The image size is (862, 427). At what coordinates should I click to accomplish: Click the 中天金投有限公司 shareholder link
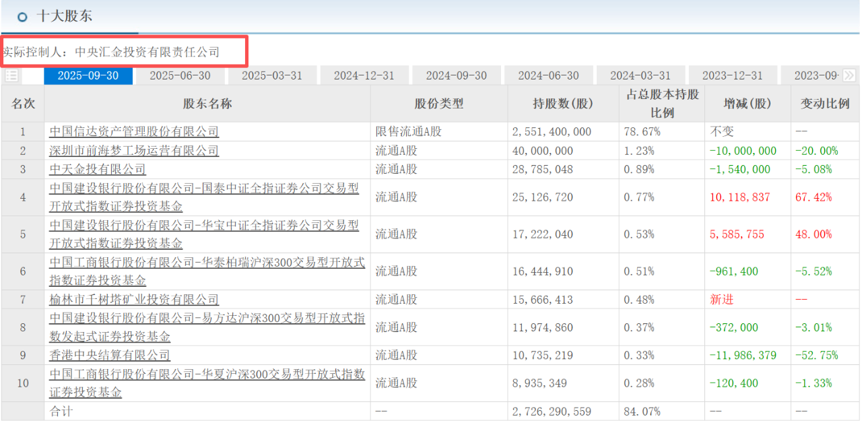tap(98, 169)
